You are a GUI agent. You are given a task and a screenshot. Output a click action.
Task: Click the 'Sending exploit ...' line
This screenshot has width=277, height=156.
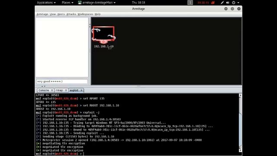70,133
